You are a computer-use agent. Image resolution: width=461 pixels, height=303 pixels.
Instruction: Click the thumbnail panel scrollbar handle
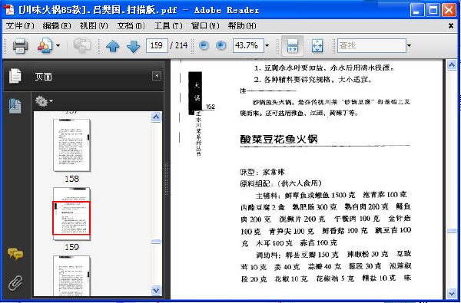click(x=156, y=242)
